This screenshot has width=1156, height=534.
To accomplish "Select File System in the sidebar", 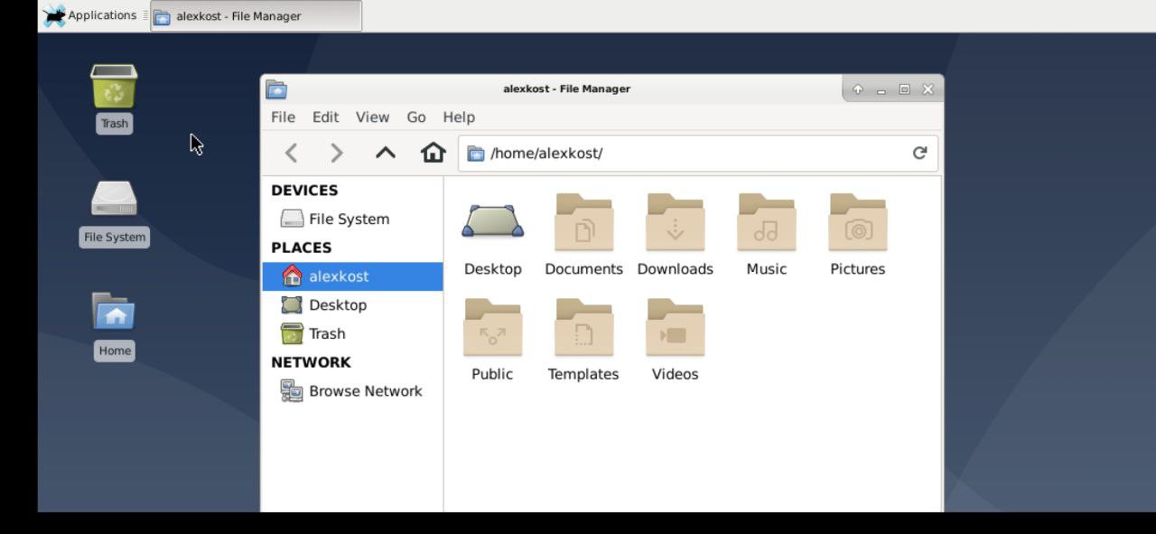I will point(352,219).
